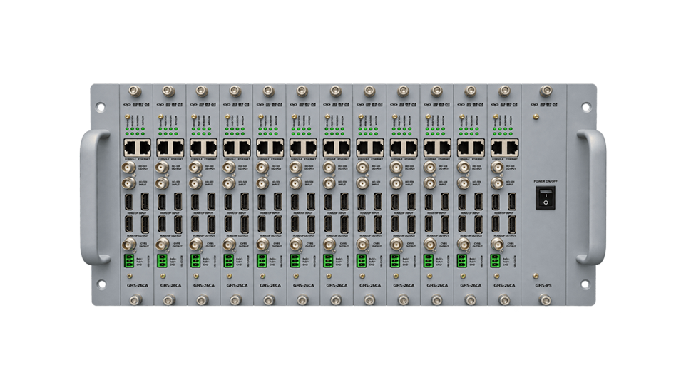Click the POWER ON/OFF label text
Image resolution: width=686 pixels, height=385 pixels.
point(545,180)
